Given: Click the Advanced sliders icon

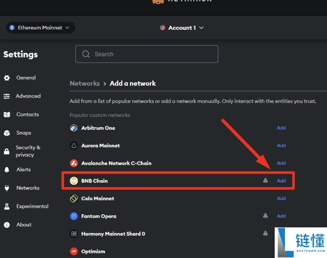Looking at the screenshot, I should point(7,96).
